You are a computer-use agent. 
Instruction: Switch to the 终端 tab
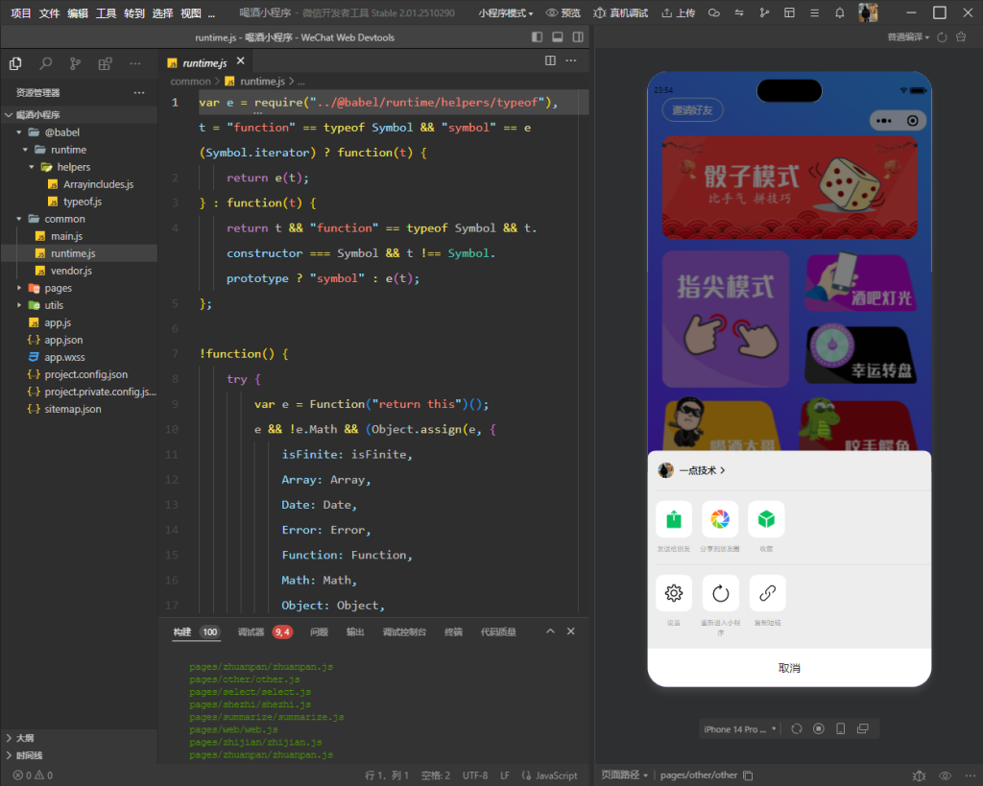click(453, 631)
